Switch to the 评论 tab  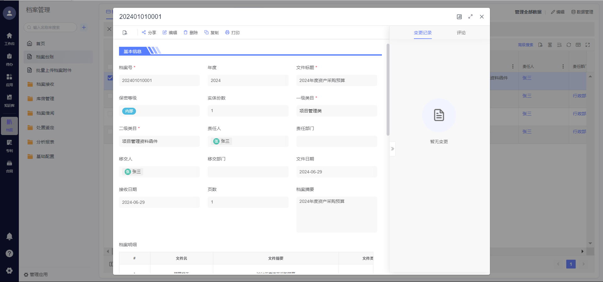click(461, 33)
